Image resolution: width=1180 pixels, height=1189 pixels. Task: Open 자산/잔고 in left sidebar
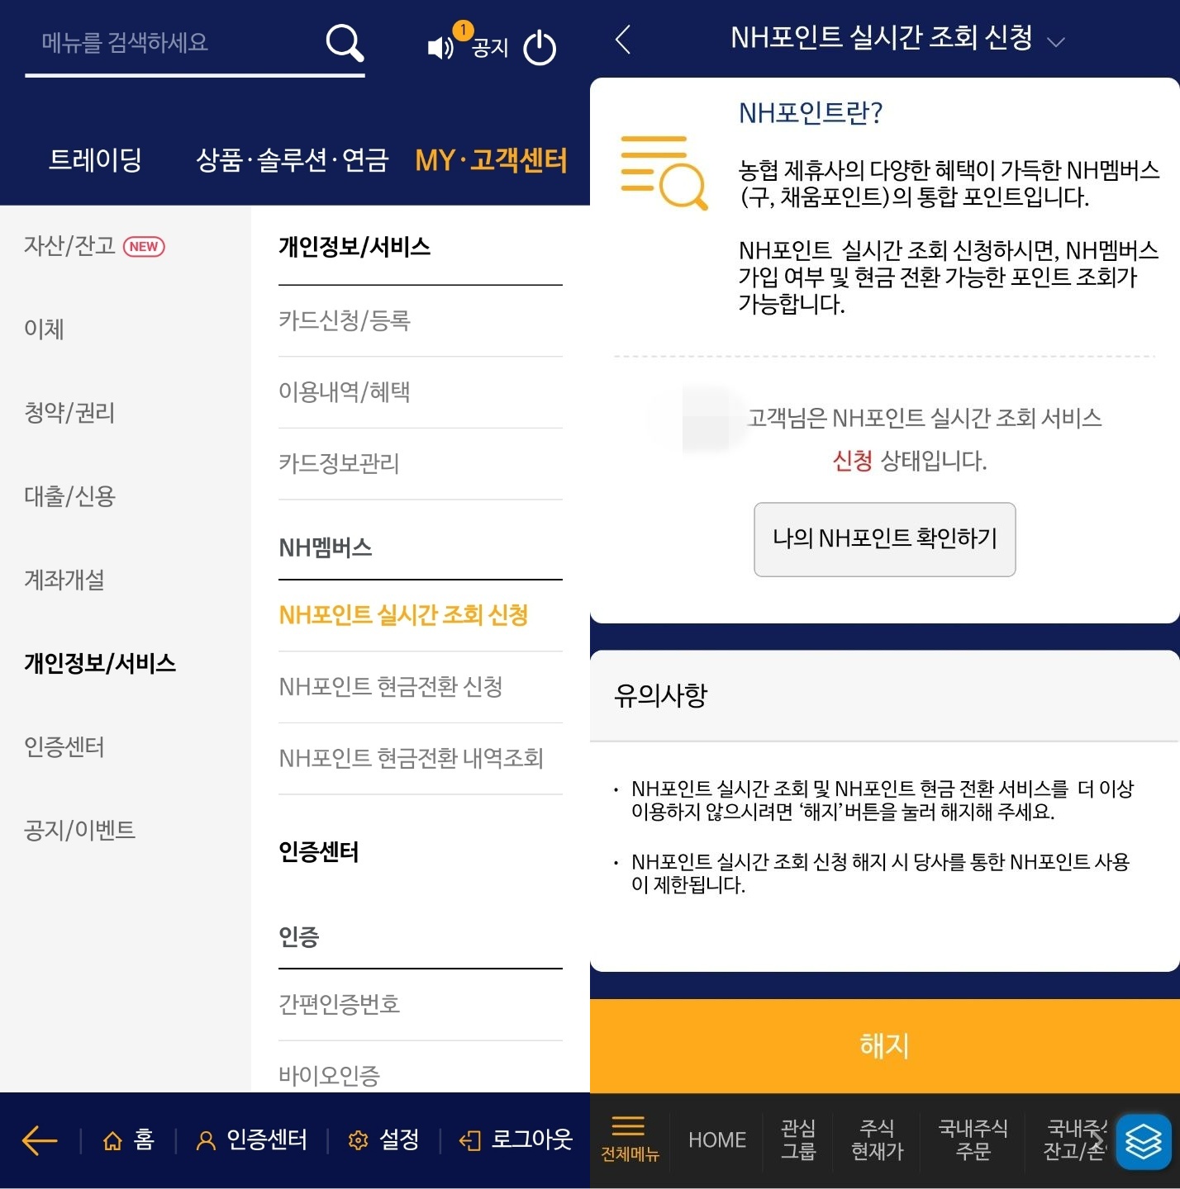coord(69,245)
